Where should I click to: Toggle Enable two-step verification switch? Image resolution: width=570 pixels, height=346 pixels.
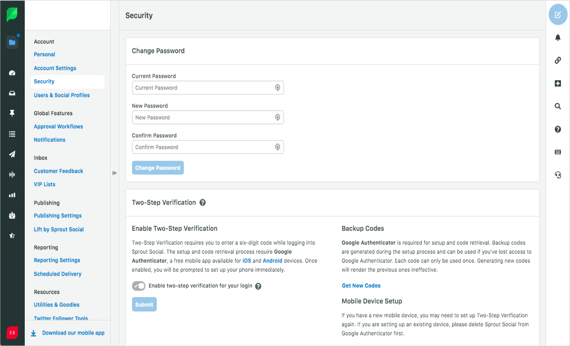pos(139,286)
